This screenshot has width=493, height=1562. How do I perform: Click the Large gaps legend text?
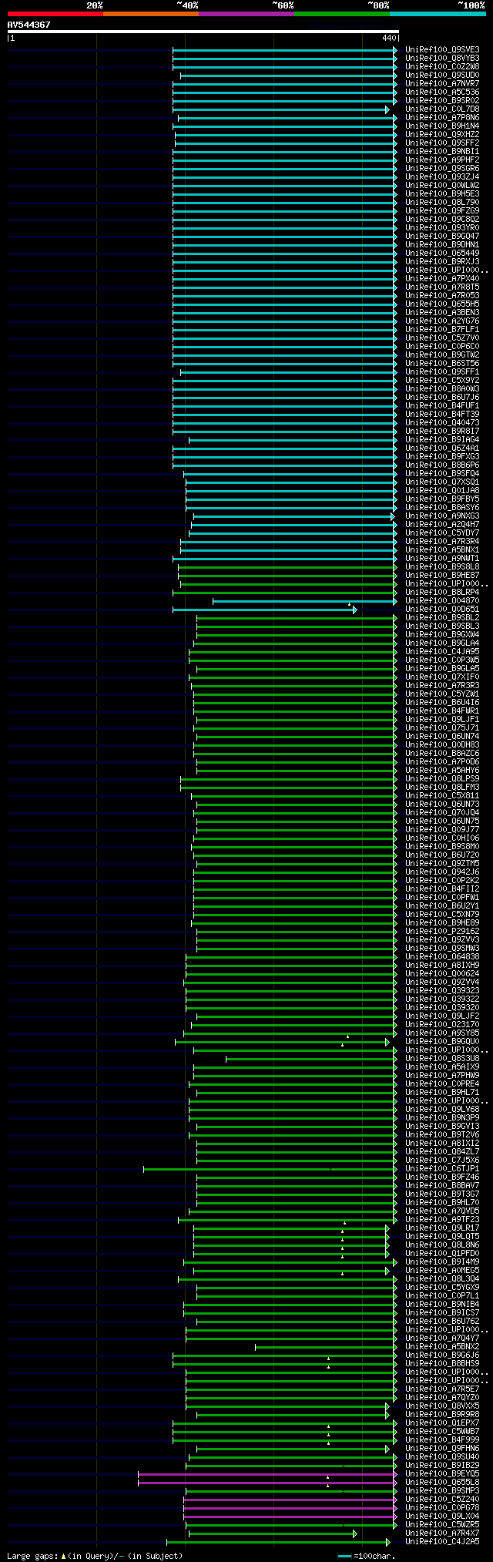click(95, 1555)
